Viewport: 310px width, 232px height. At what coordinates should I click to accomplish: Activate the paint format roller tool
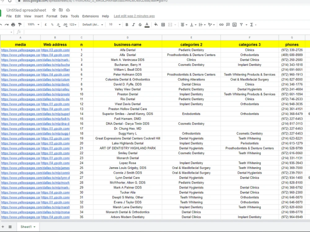(x=20, y=25)
